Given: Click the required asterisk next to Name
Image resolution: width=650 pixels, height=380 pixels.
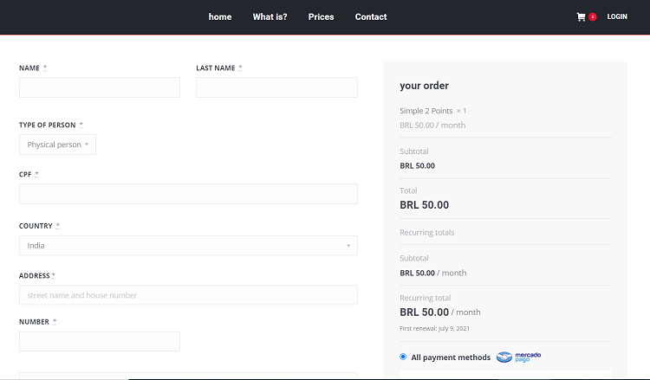Looking at the screenshot, I should point(45,68).
